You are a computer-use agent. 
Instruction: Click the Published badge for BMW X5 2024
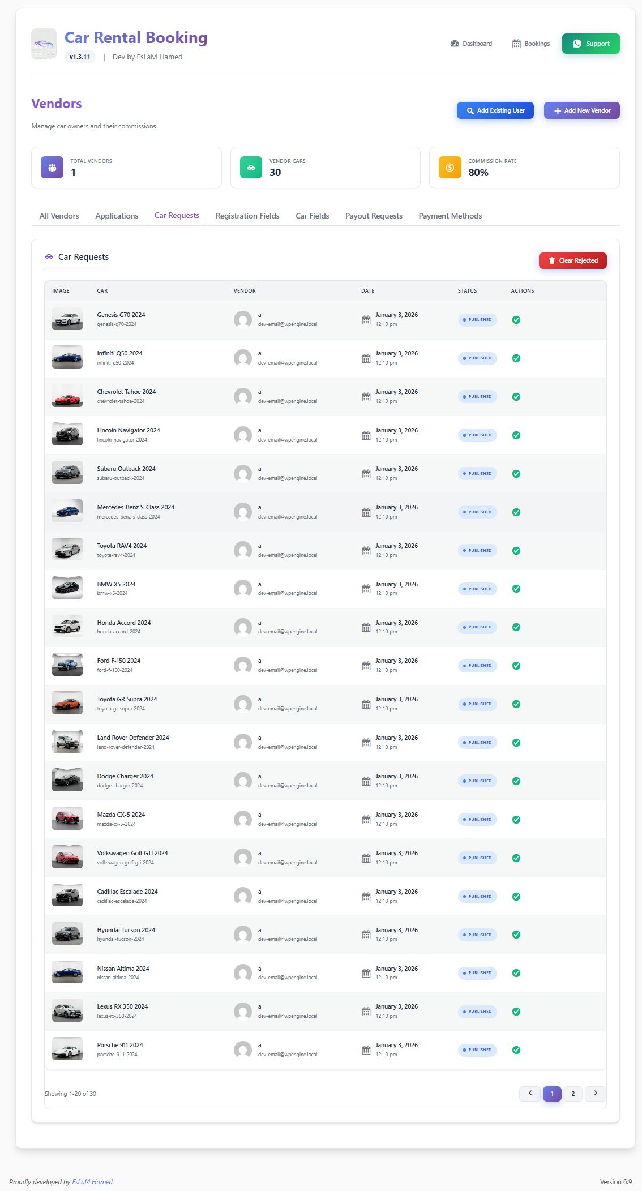477,589
